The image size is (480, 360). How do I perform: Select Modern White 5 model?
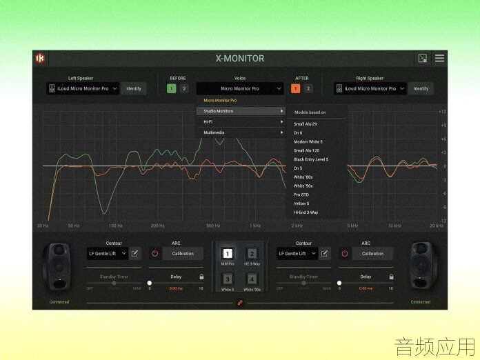(308, 142)
